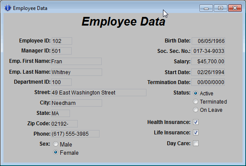The image size is (246, 166).
Task: Click the Birth Date field
Action: [x=208, y=41]
